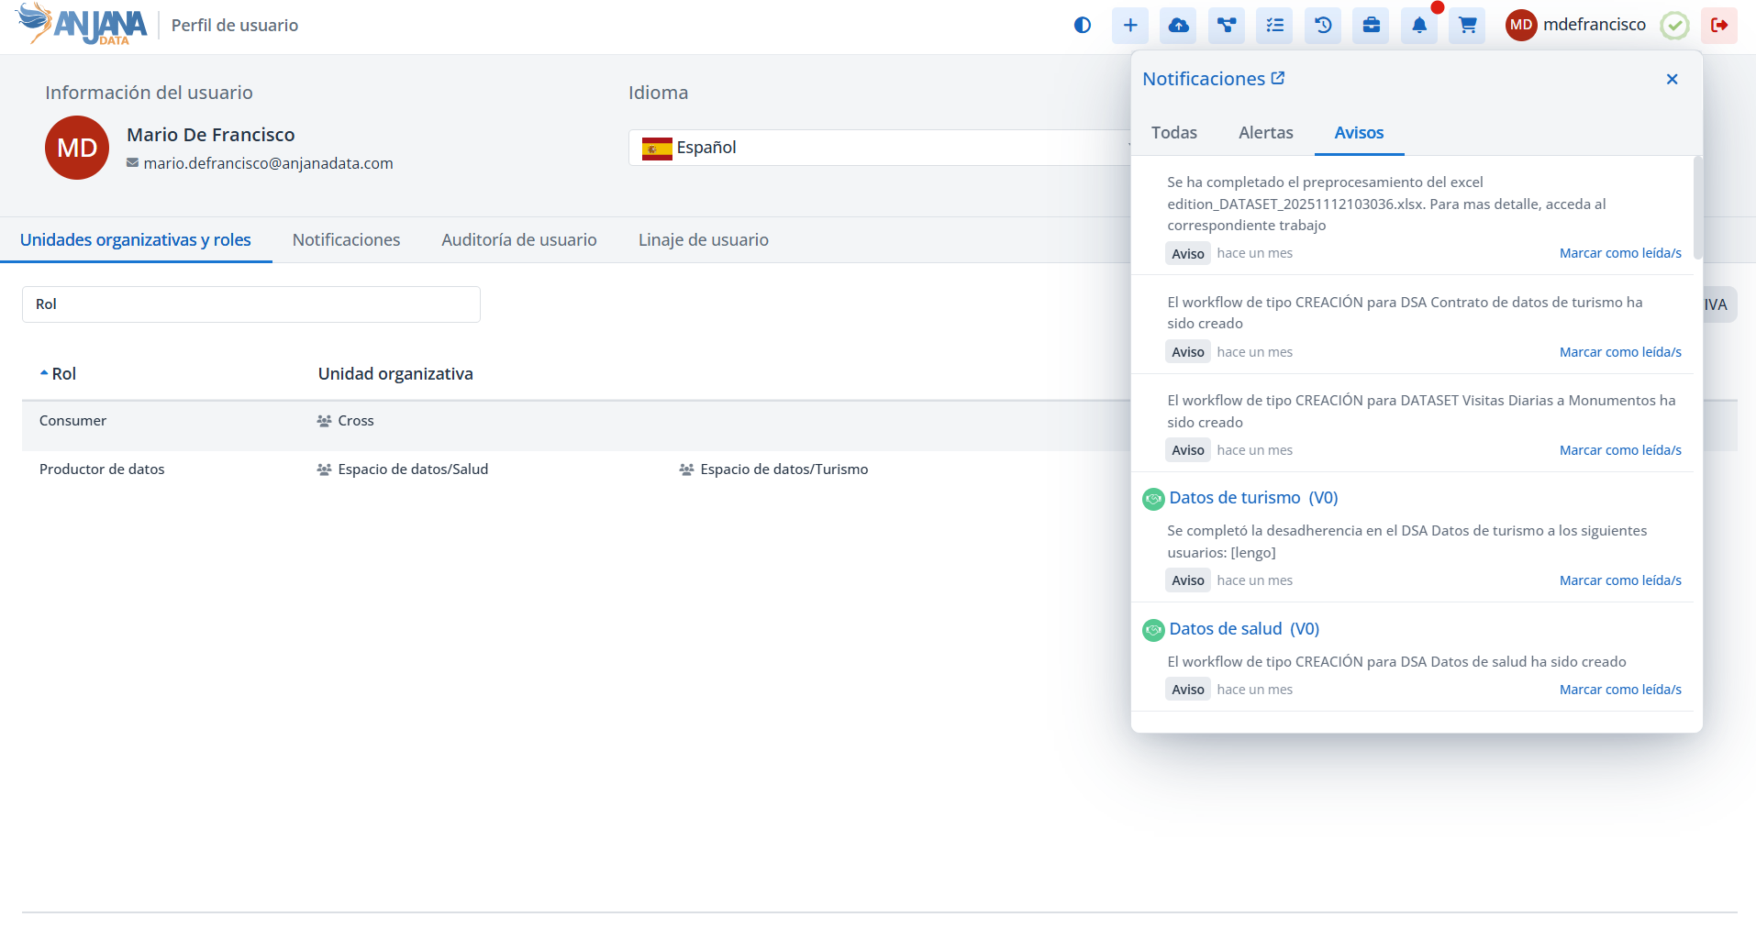Open notifications in full page view
The height and width of the screenshot is (939, 1756).
click(x=1277, y=79)
